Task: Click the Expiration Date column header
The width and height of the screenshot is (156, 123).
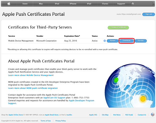Action: (x=72, y=36)
